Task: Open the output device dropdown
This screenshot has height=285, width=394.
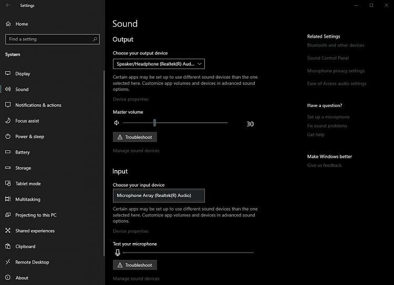Action: click(159, 64)
